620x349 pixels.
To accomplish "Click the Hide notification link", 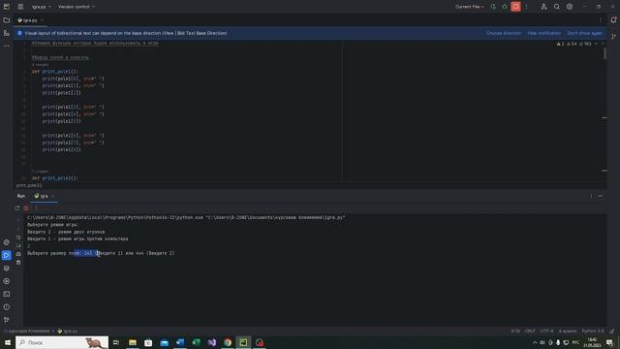I will [543, 33].
